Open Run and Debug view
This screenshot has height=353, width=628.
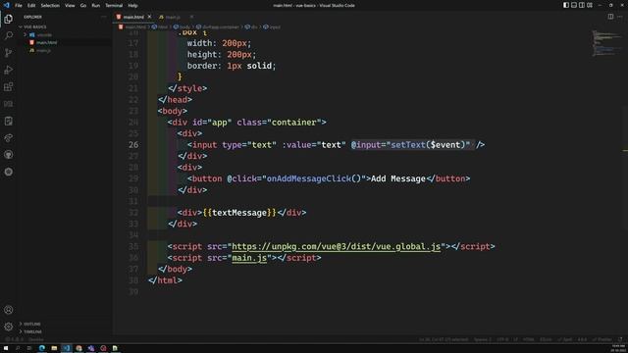coord(9,70)
